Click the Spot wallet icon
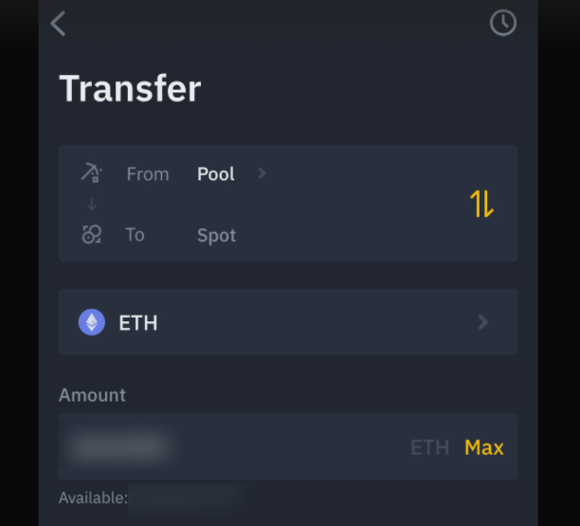Image resolution: width=580 pixels, height=526 pixels. (x=91, y=234)
